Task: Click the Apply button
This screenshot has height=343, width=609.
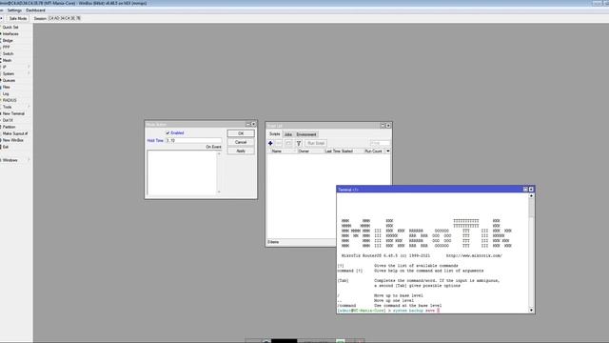Action: point(241,151)
